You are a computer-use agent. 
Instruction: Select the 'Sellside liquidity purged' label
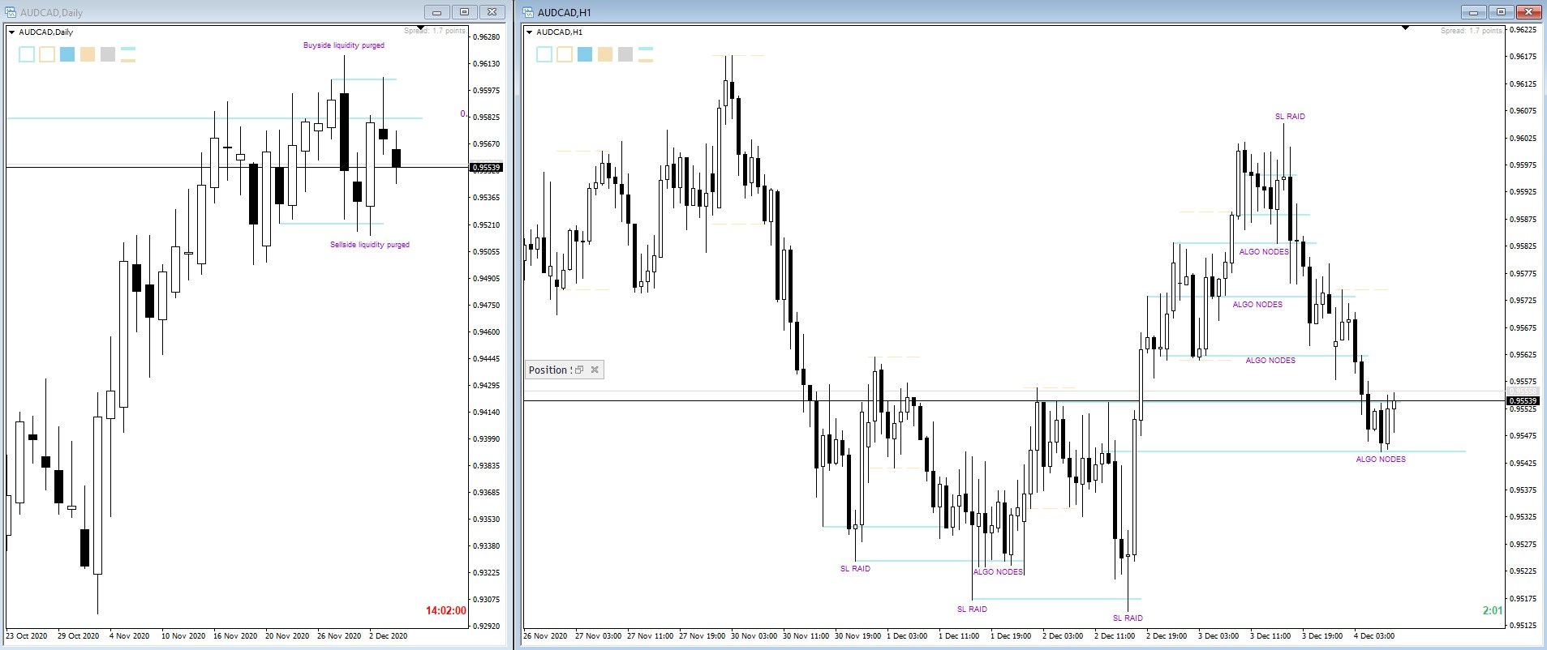[x=370, y=245]
